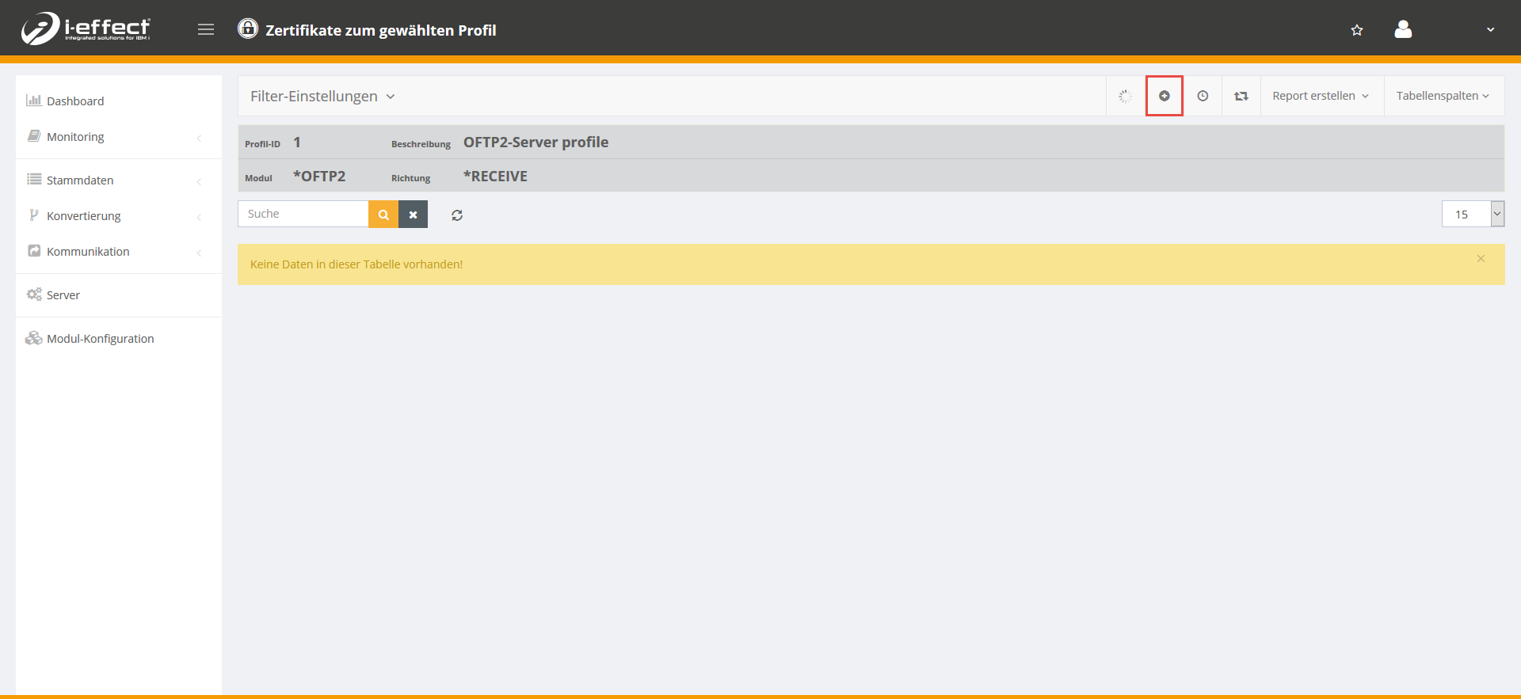1521x699 pixels.
Task: Expand the Monitoring sidebar menu
Action: pos(75,137)
